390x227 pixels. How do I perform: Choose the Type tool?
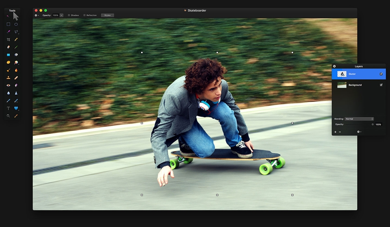[8, 108]
